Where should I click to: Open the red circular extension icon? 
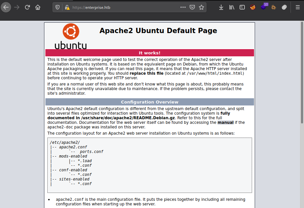pyautogui.click(x=253, y=7)
